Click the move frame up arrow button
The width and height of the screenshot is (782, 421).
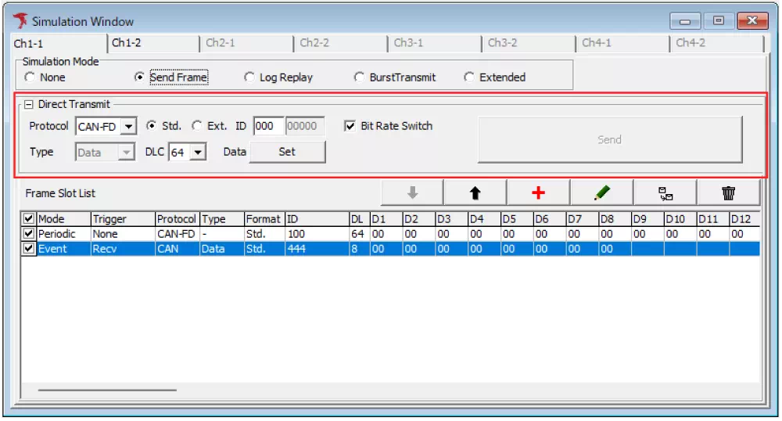(x=475, y=193)
